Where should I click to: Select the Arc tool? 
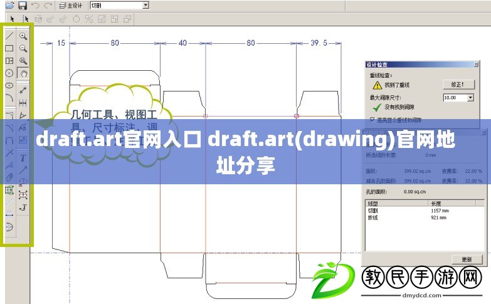[9, 98]
